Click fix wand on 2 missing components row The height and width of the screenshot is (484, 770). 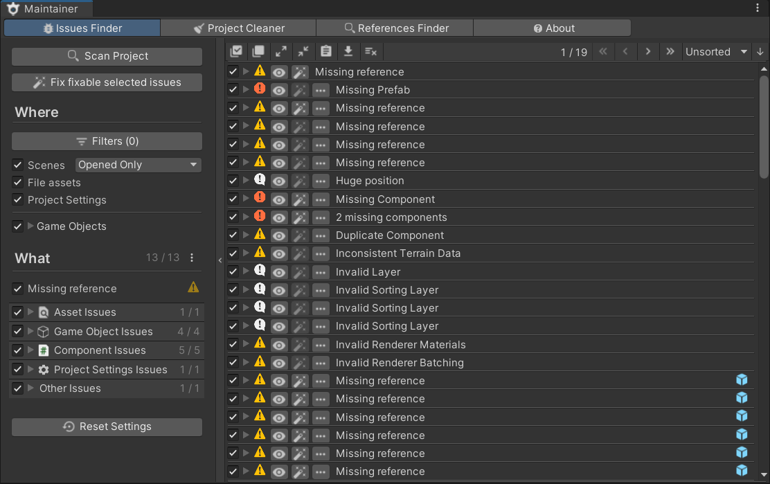(x=300, y=217)
